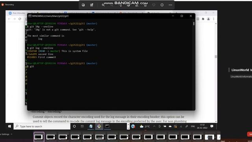Open the browser extensions puzzle icon
The image size is (252, 142).
pyautogui.click(x=203, y=19)
